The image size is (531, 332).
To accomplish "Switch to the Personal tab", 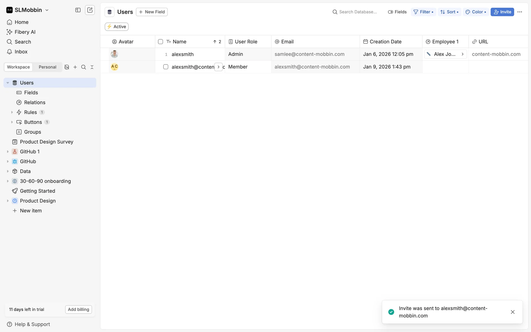I will point(47,67).
